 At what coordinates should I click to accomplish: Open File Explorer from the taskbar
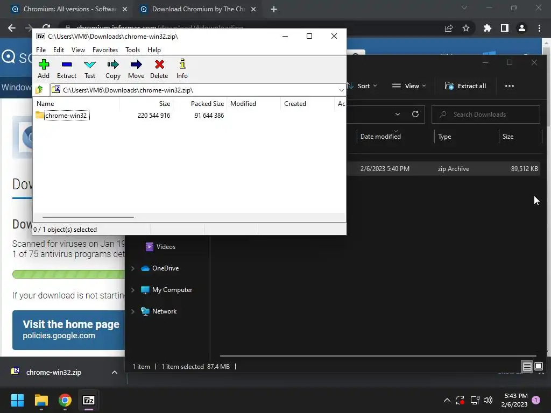click(x=41, y=400)
